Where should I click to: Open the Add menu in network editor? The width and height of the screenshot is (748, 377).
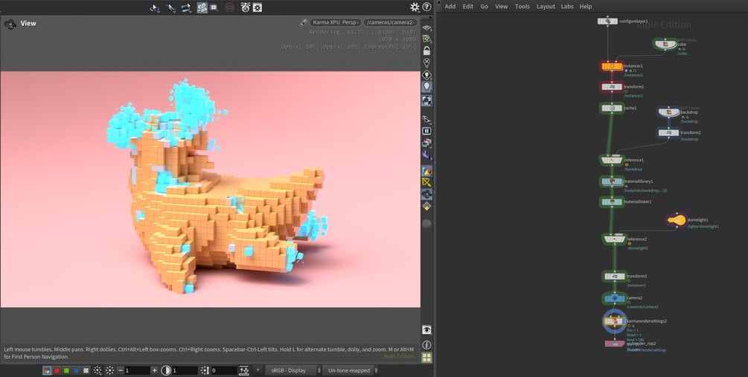click(x=450, y=7)
